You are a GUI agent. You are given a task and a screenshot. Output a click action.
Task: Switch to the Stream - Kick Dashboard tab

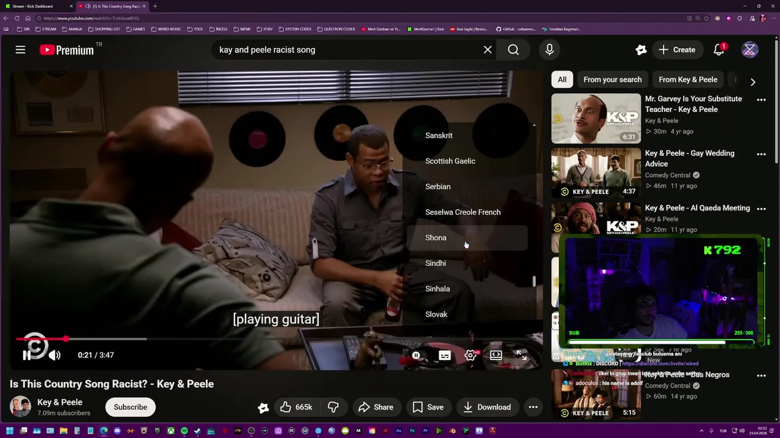(38, 6)
